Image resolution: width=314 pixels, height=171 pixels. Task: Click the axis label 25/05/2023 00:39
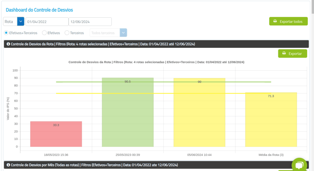pos(128,155)
